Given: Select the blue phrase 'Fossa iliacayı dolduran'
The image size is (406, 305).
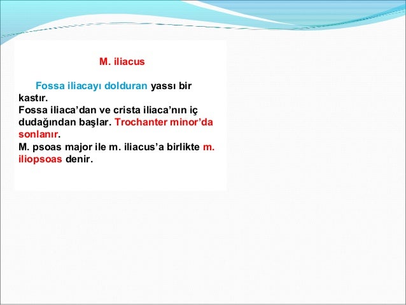Looking at the screenshot, I should click(x=92, y=86).
